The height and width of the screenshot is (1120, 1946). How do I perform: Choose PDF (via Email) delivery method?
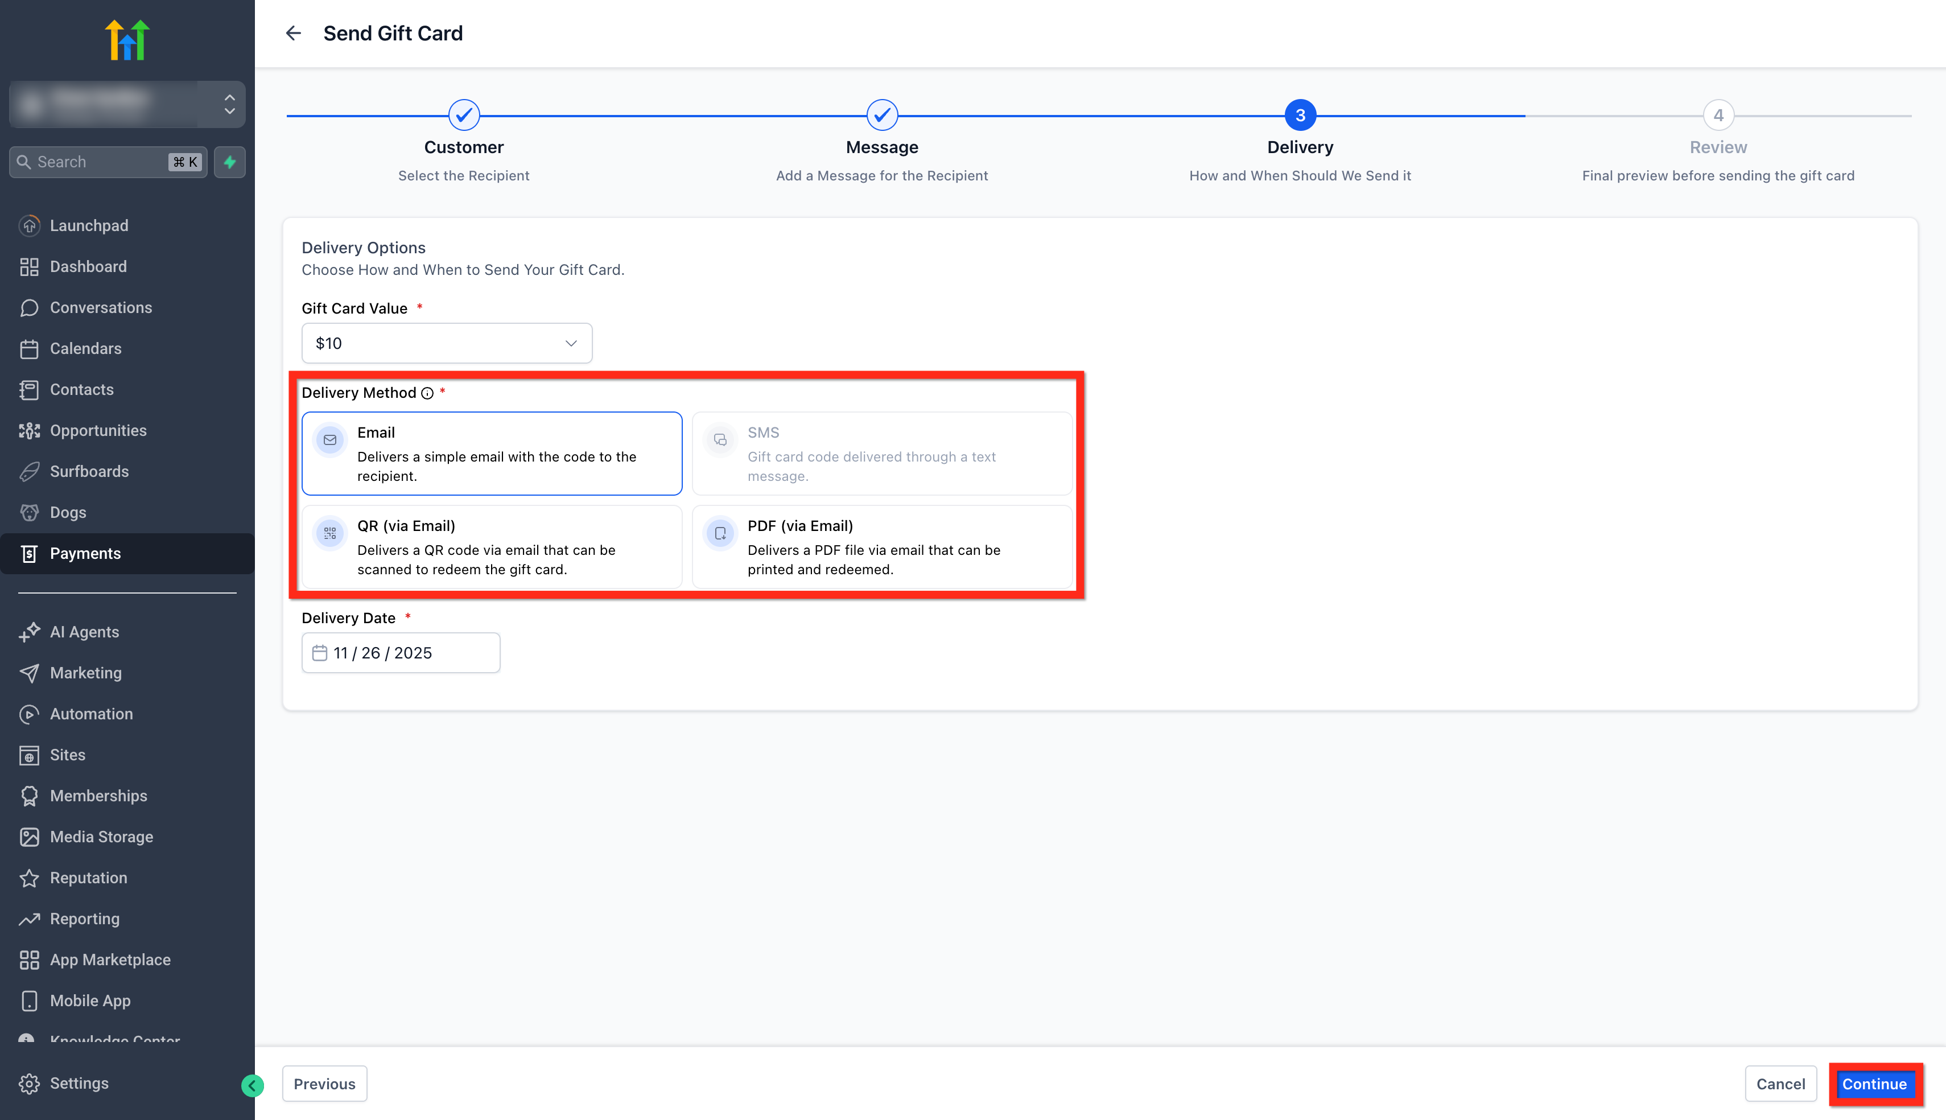click(x=882, y=547)
